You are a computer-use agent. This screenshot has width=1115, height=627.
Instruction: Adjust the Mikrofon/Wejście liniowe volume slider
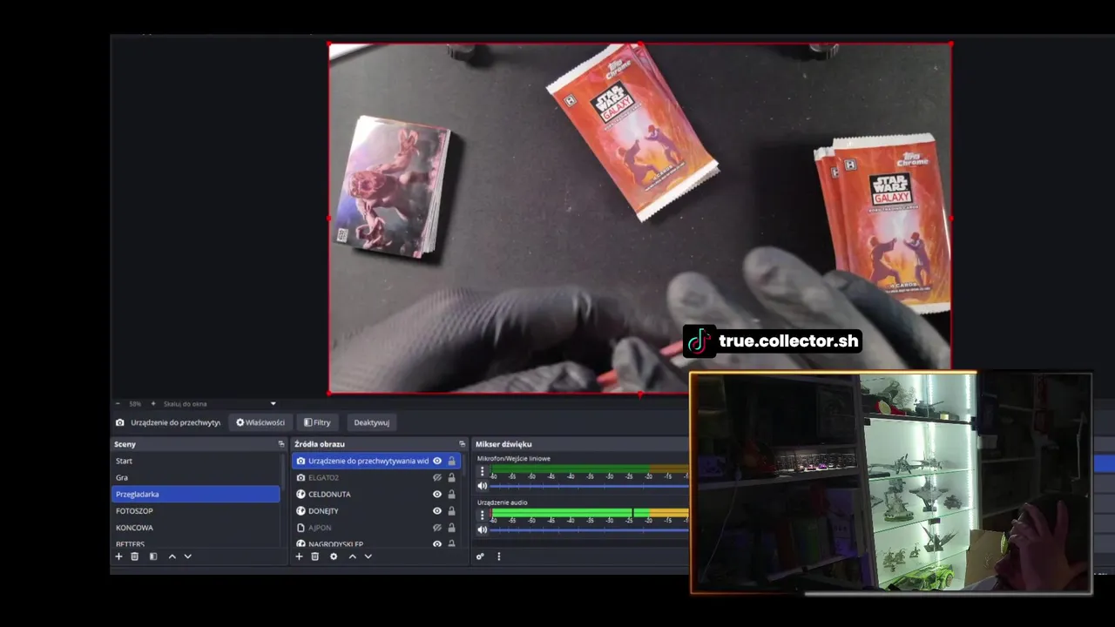point(590,486)
